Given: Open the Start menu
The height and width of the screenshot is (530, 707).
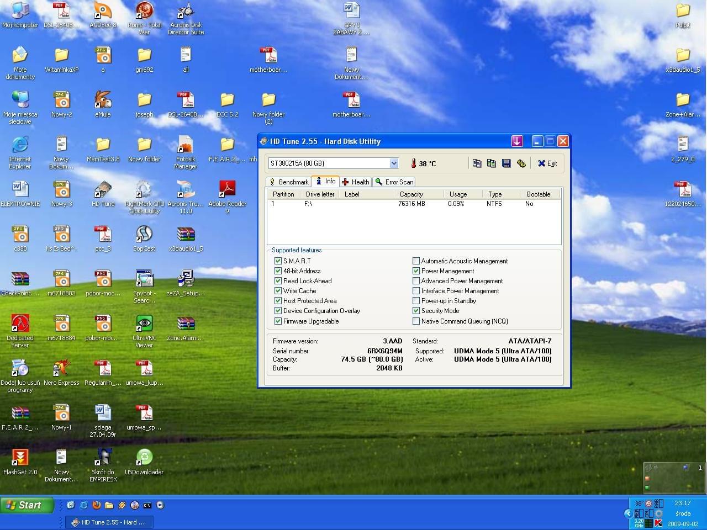Looking at the screenshot, I should tap(27, 505).
